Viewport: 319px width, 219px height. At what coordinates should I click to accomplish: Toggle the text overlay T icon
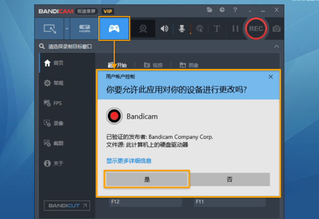[x=217, y=29]
